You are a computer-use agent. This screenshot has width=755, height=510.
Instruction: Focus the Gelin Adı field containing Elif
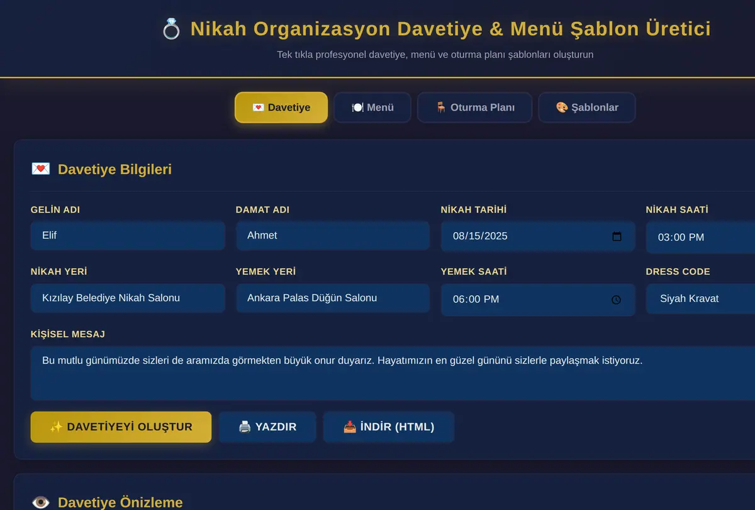pyautogui.click(x=128, y=235)
